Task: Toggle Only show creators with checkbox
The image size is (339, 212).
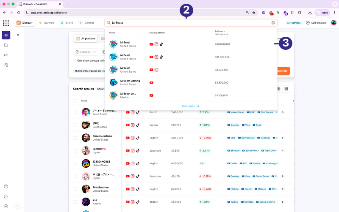Action: [x=75, y=60]
